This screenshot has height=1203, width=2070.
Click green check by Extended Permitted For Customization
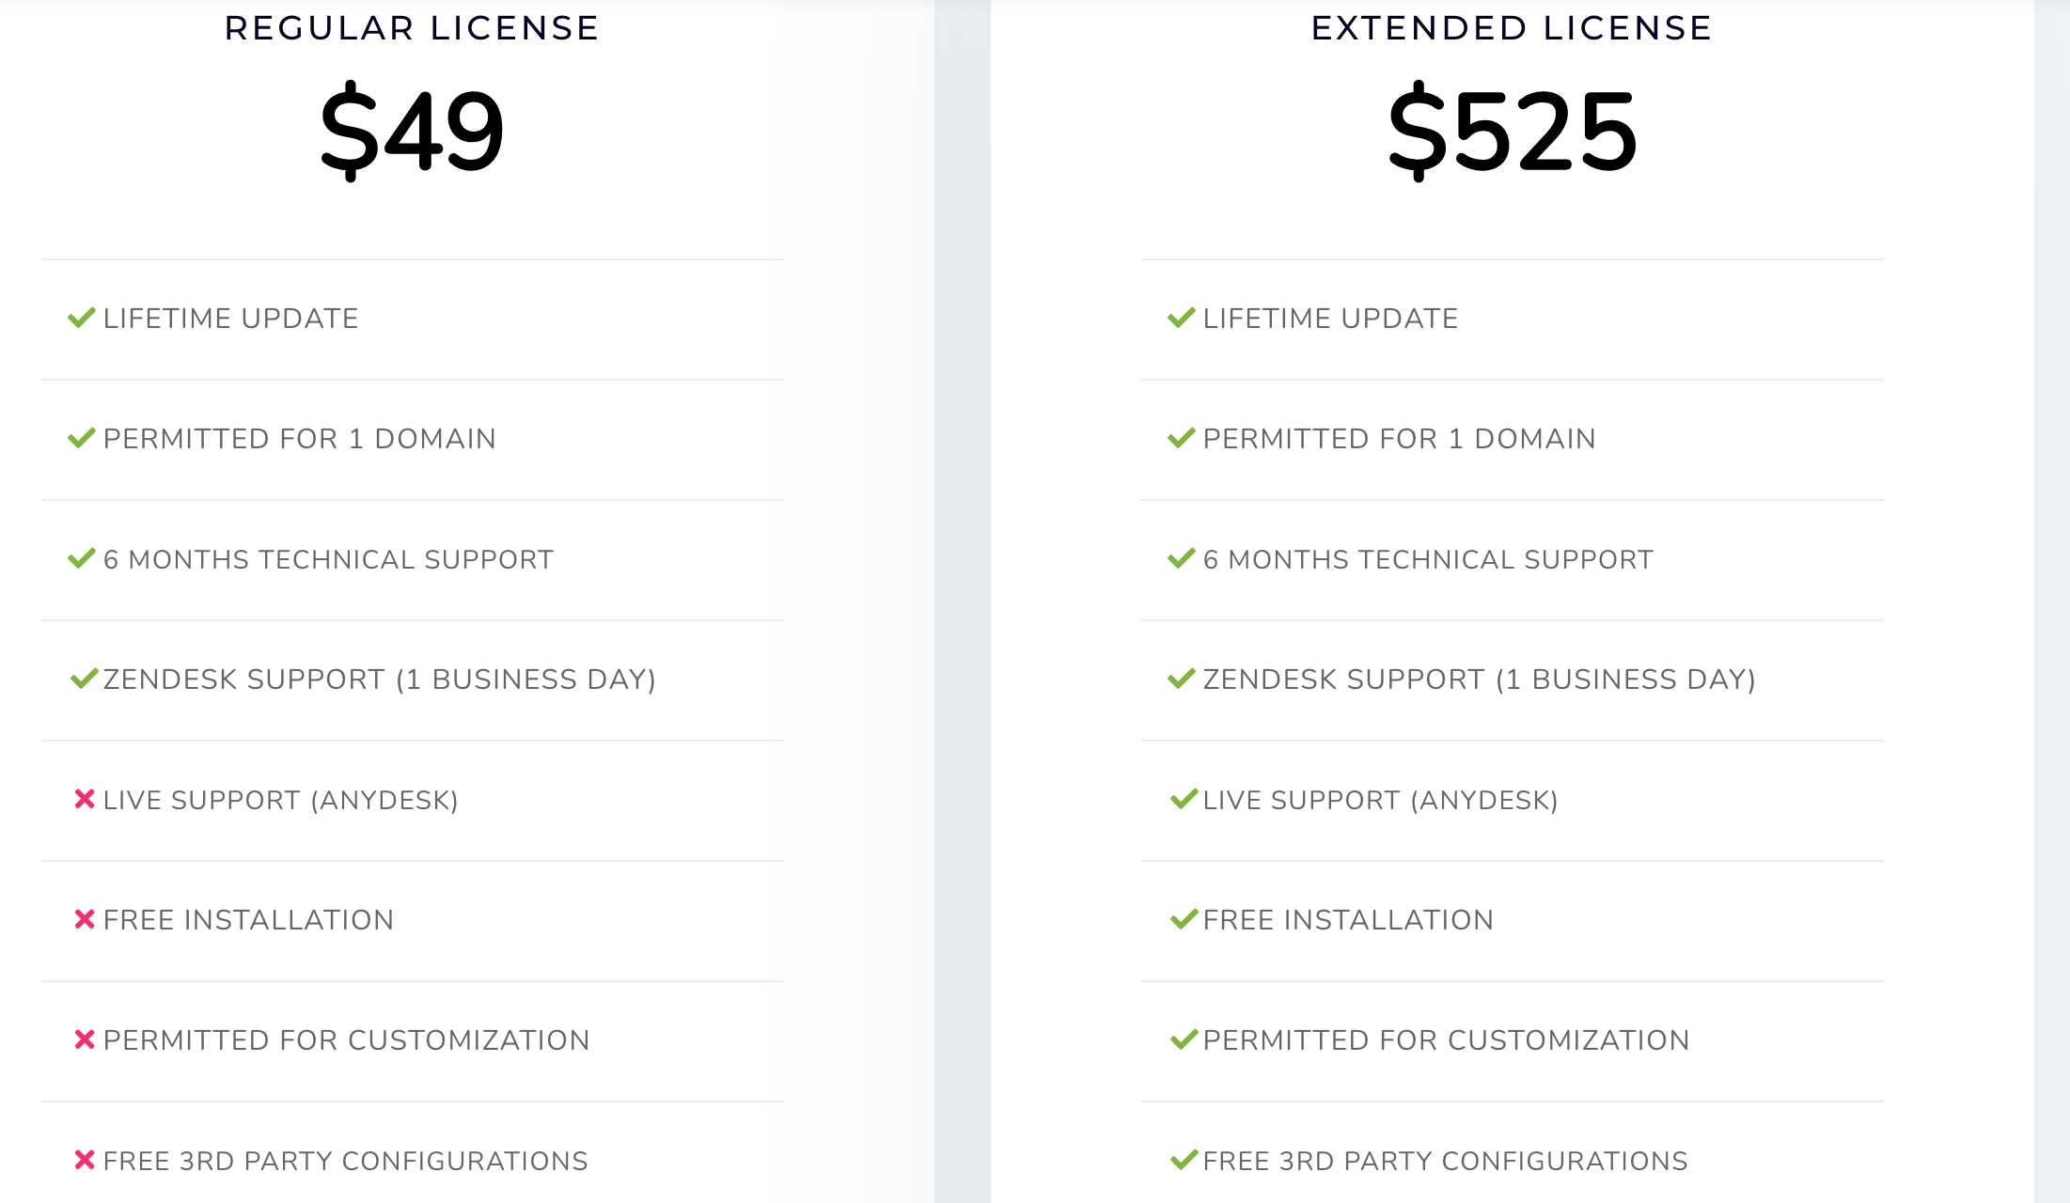tap(1184, 1039)
